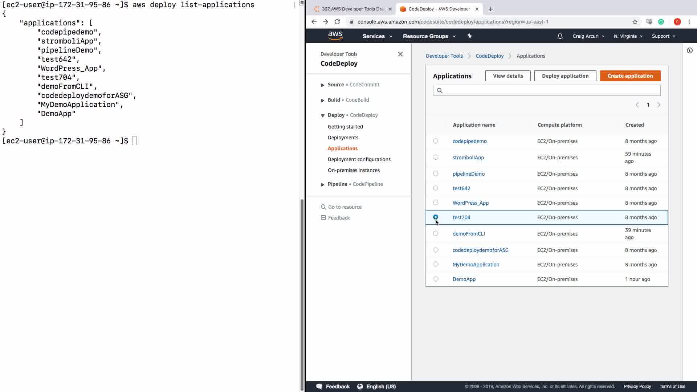Open the stromboliApp application link
Image resolution: width=697 pixels, height=392 pixels.
tap(468, 158)
